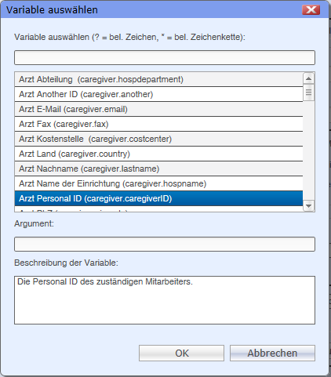Click the Beschreibung der Variable text area
Viewport: 331px width, 377px height.
[x=165, y=300]
